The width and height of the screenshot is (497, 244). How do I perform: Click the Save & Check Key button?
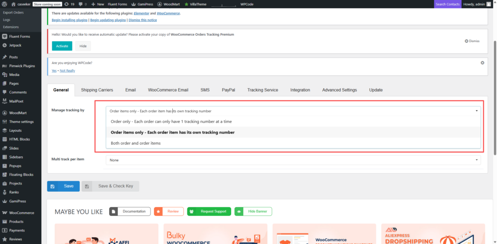[110, 186]
